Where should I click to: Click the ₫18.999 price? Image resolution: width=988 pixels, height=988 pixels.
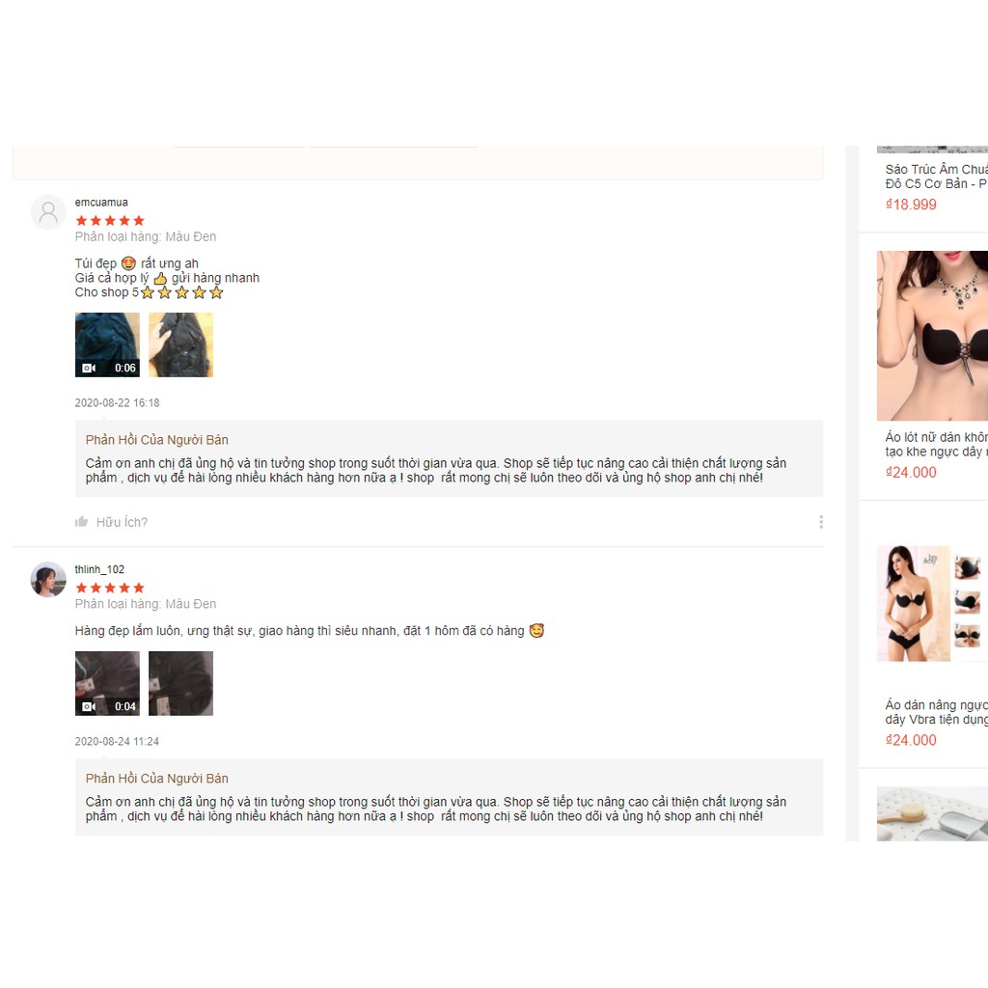(x=911, y=205)
